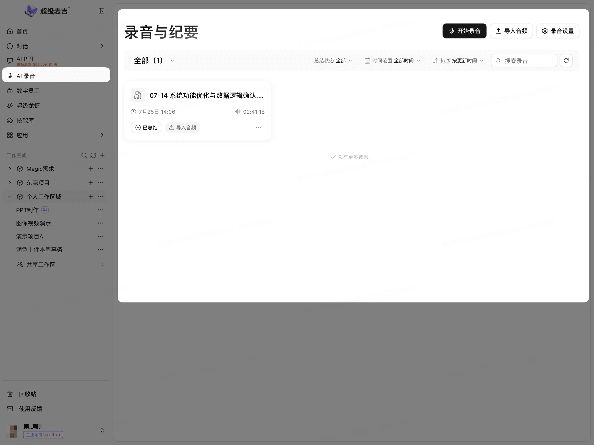Image resolution: width=594 pixels, height=445 pixels.
Task: Open more options for 图像视频演示
Action: 100,223
